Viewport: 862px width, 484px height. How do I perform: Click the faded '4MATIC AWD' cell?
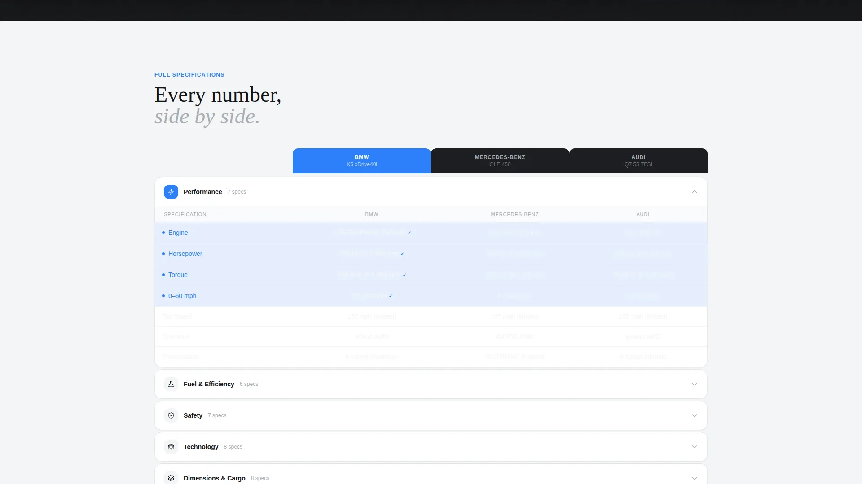click(x=515, y=337)
